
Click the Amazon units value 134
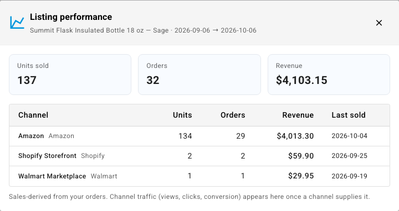point(185,136)
